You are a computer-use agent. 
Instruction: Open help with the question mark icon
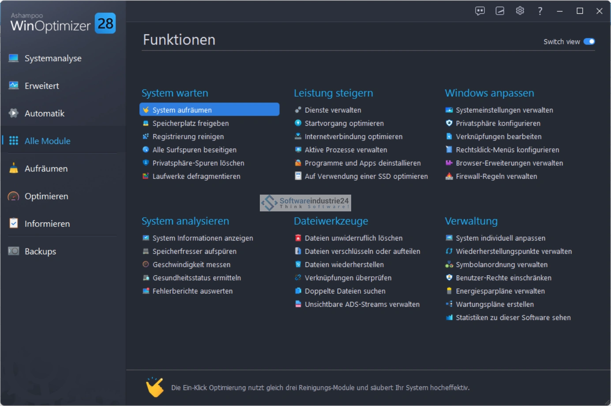(x=540, y=11)
